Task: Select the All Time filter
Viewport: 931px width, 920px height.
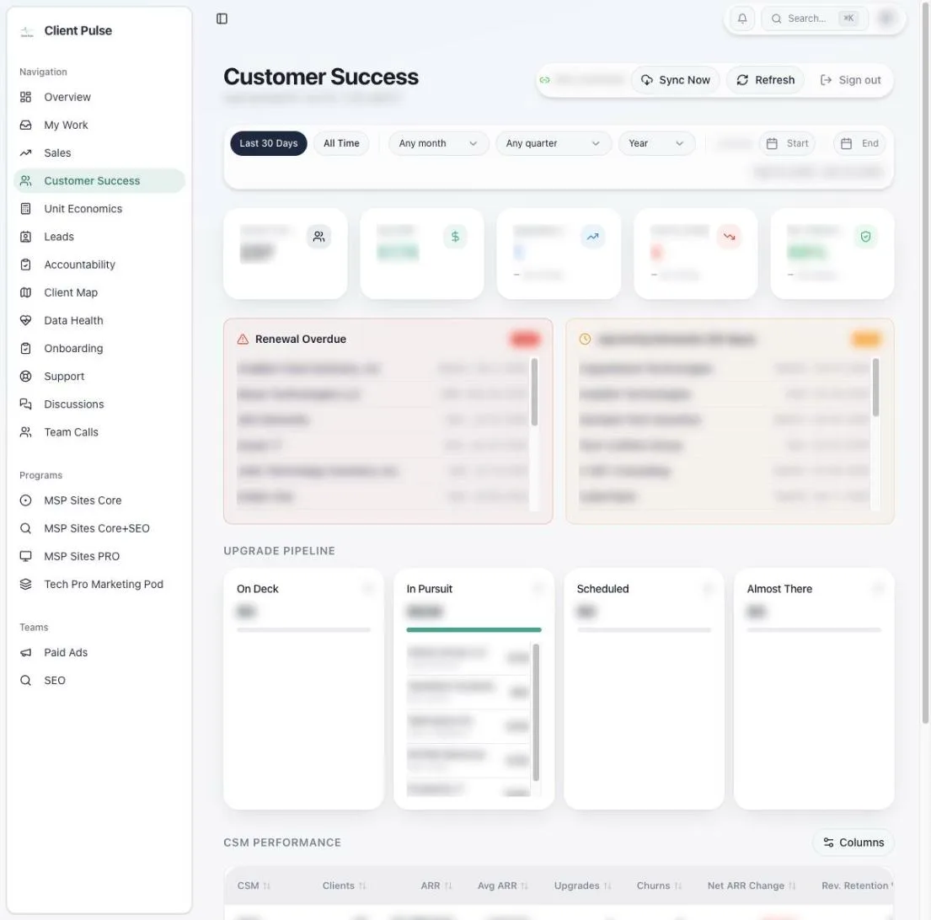Action: [x=341, y=143]
